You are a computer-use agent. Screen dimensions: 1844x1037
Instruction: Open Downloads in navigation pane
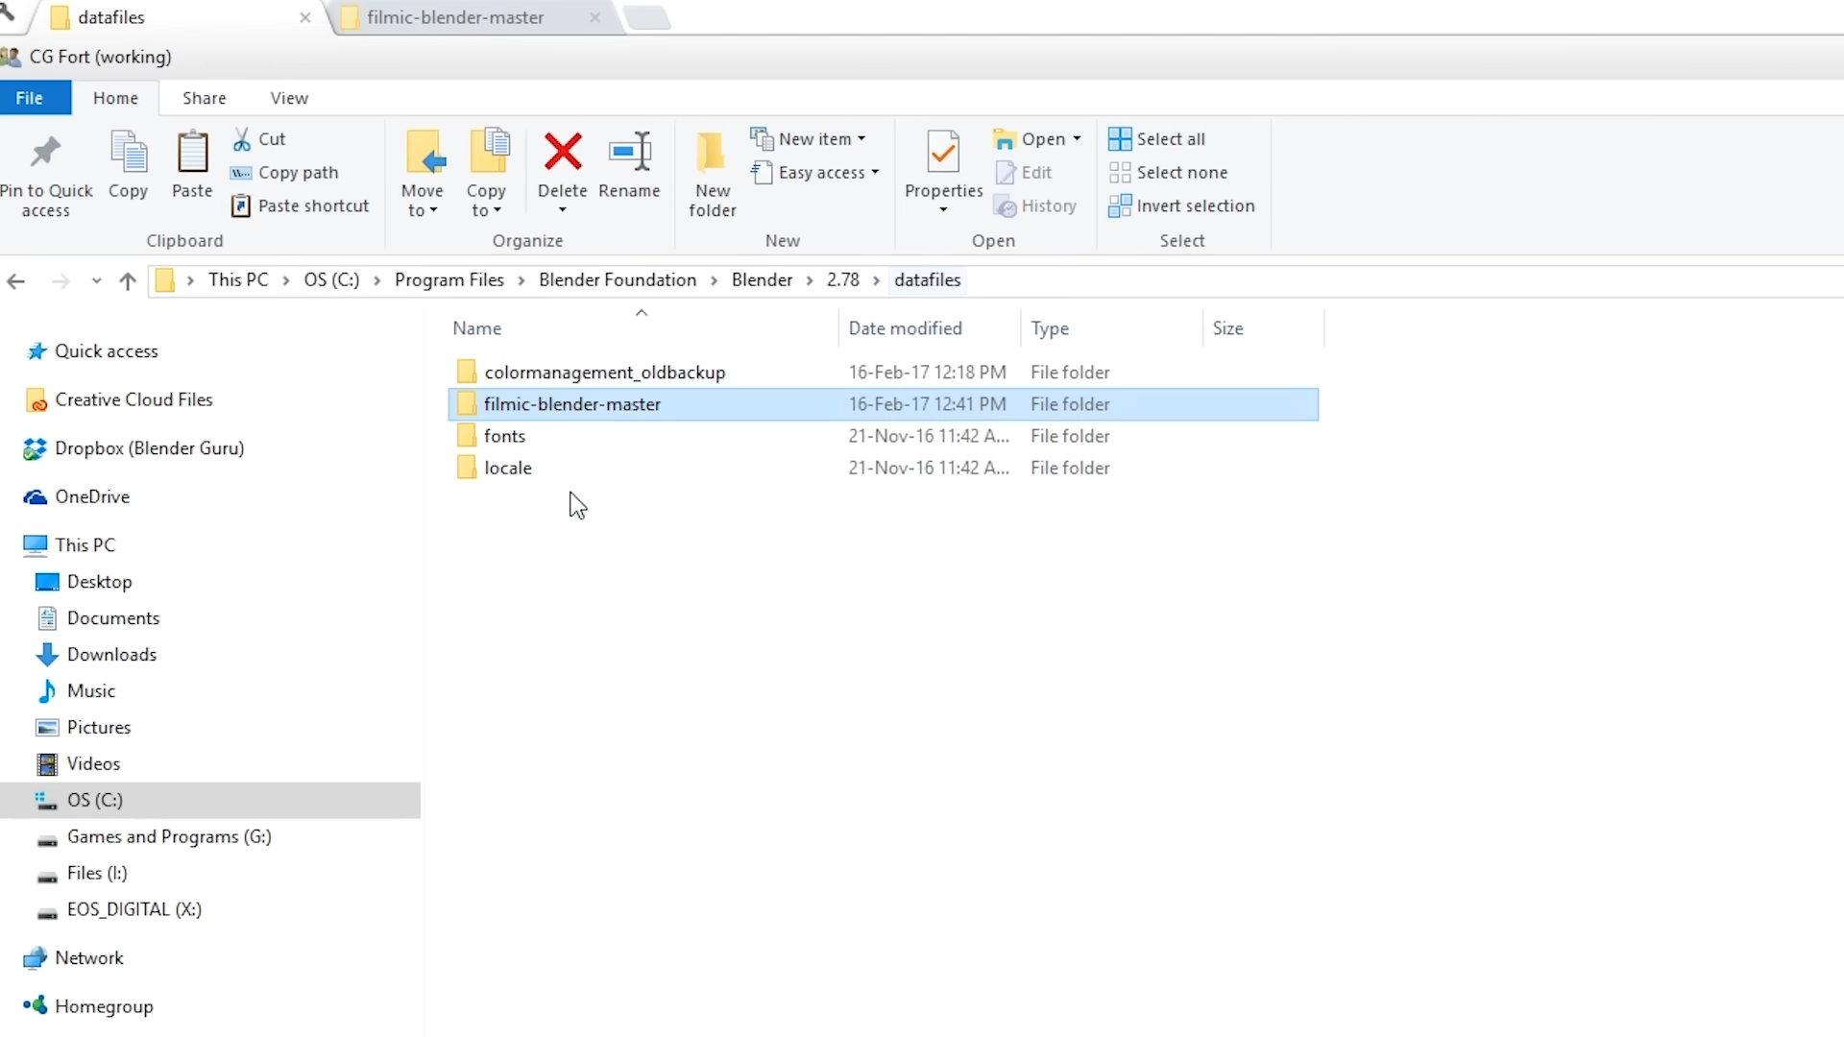click(111, 655)
